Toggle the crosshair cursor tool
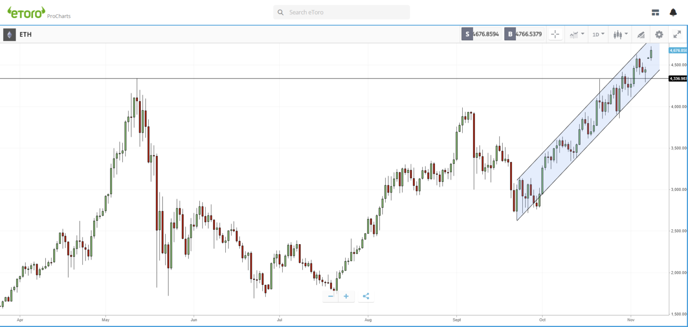This screenshot has height=327, width=688. 555,34
